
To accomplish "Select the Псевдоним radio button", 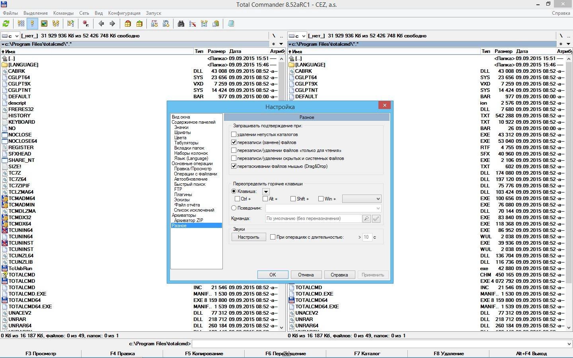I will (x=234, y=208).
